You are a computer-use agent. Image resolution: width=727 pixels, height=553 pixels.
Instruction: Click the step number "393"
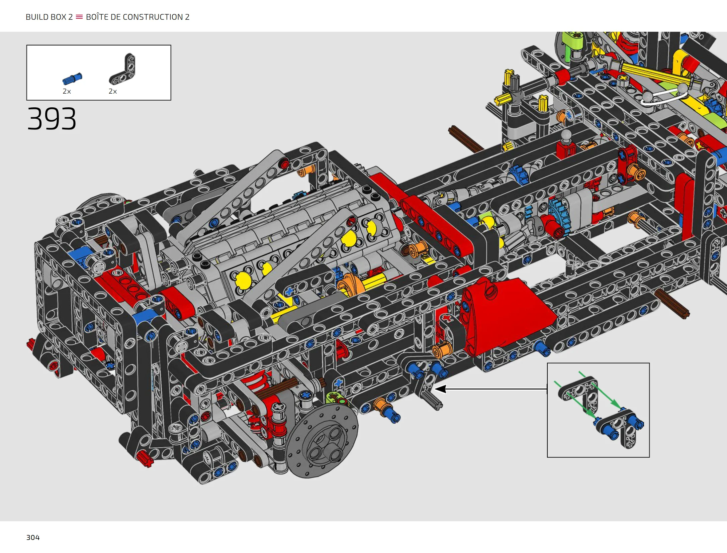point(52,119)
